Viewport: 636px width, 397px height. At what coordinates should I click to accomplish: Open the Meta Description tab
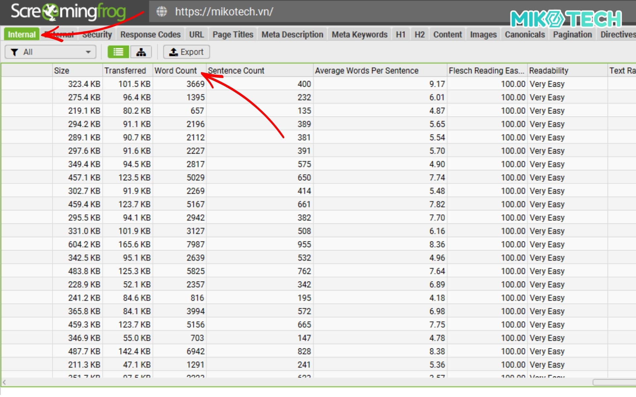pos(292,34)
